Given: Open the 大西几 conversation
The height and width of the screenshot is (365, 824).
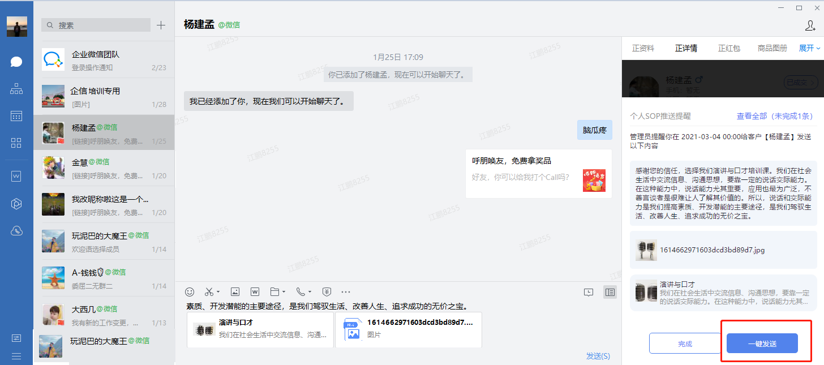Looking at the screenshot, I should (104, 315).
